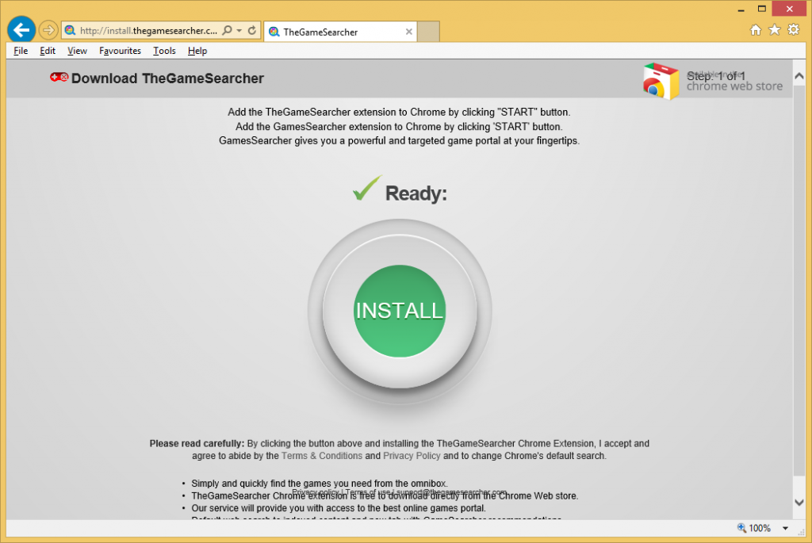Open the Privacy Policy link in disclaimer
Image resolution: width=812 pixels, height=543 pixels.
412,456
